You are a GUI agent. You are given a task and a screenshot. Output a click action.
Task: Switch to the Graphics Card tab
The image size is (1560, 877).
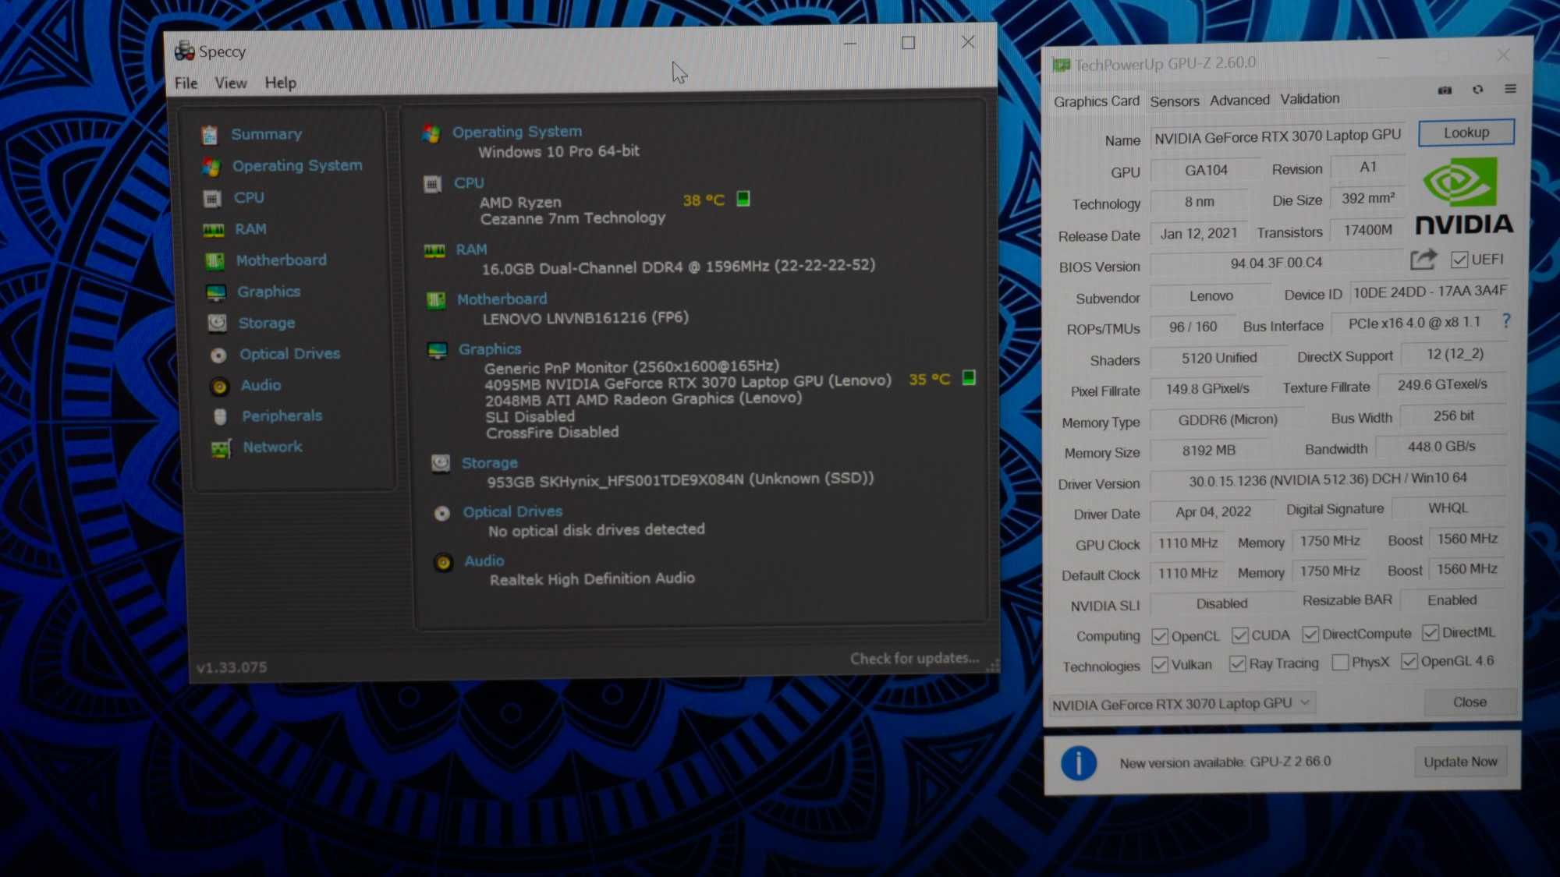[x=1096, y=101]
